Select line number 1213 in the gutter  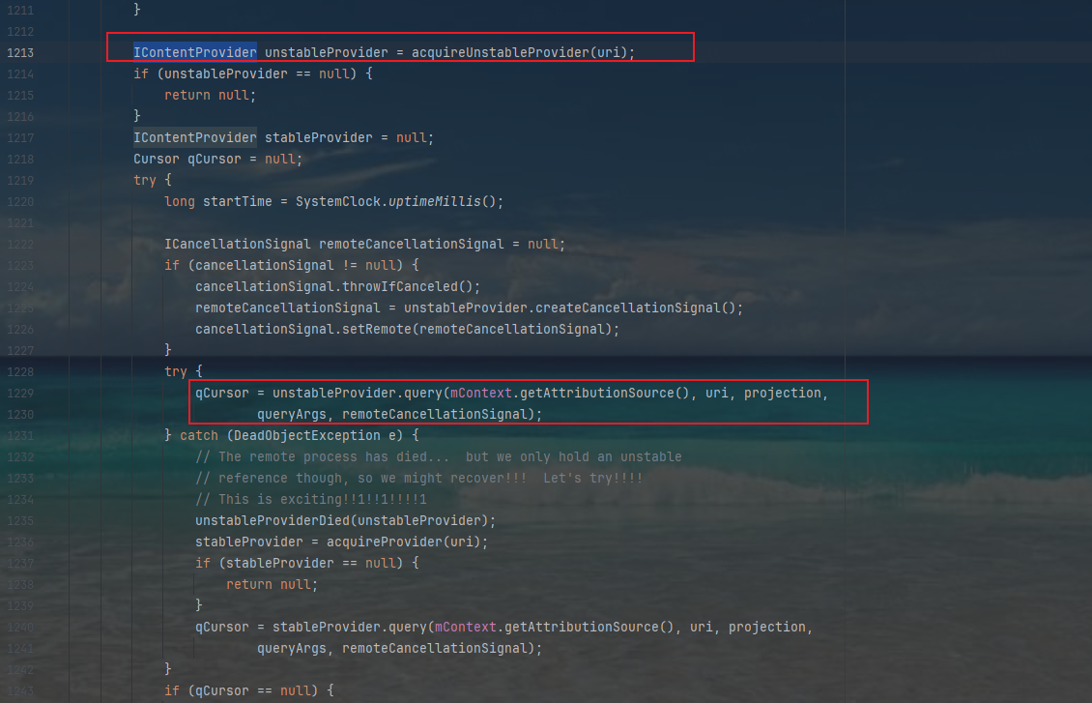pos(21,51)
